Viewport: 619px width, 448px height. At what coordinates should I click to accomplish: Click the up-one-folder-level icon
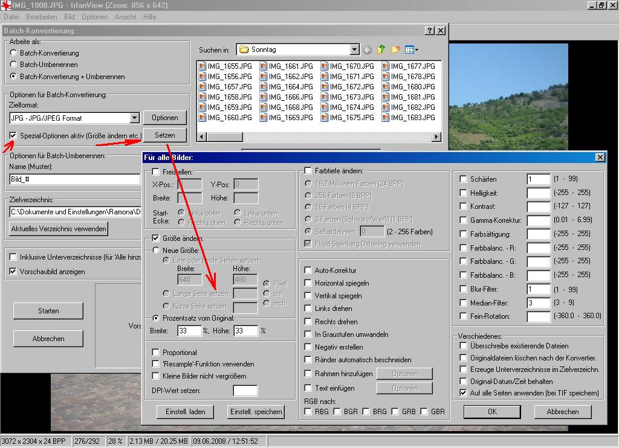(x=381, y=50)
